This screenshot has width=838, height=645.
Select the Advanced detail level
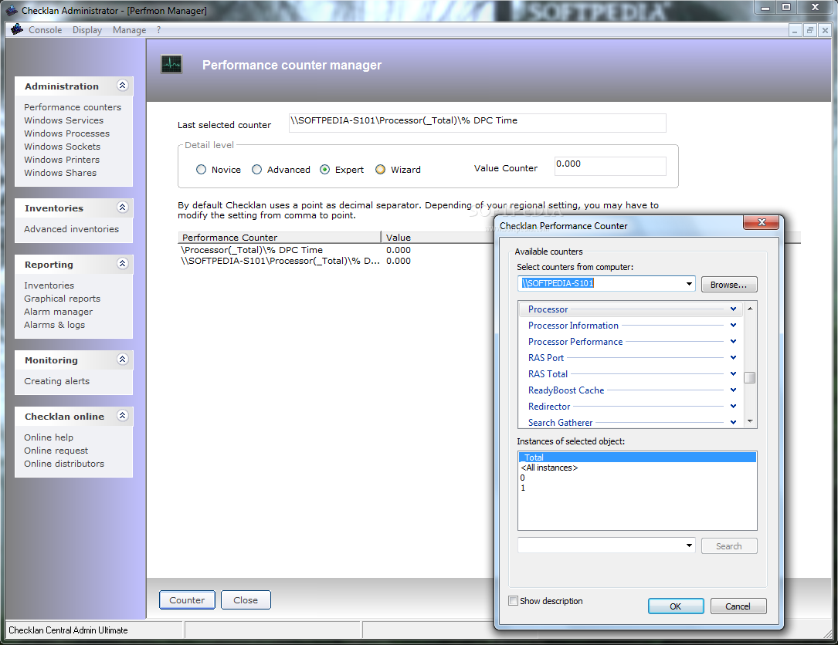256,169
